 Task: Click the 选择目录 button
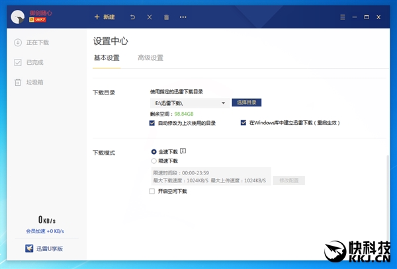[x=247, y=102]
